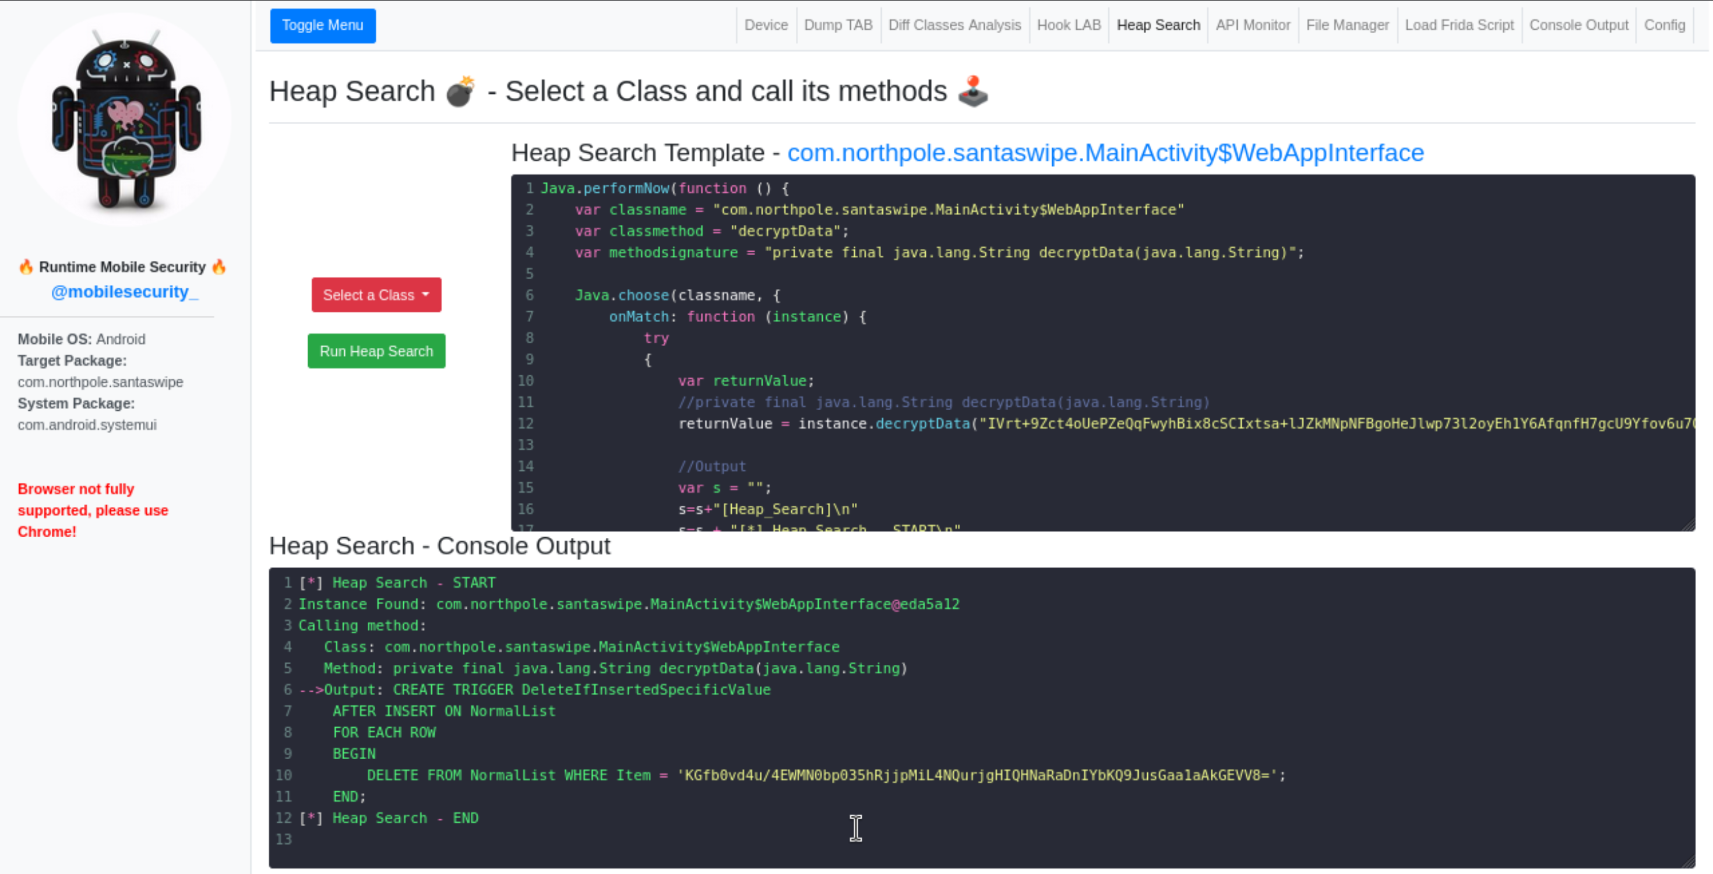Visit the @mobilesecurity_ profile link
The height and width of the screenshot is (874, 1713).
point(125,292)
